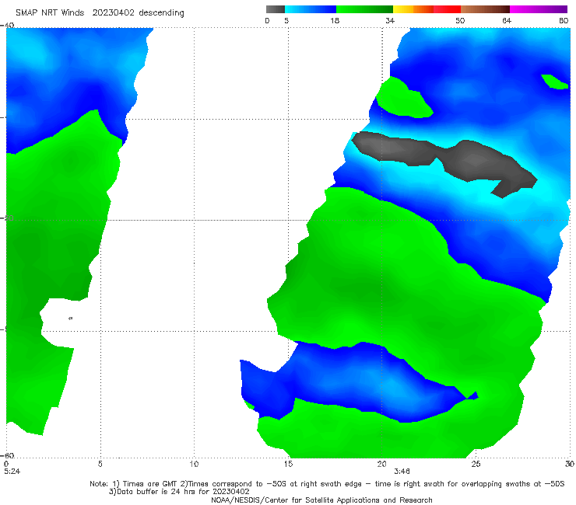Image resolution: width=576 pixels, height=505 pixels.
Task: Pick the green segment of the color bar
Action: [x=365, y=9]
